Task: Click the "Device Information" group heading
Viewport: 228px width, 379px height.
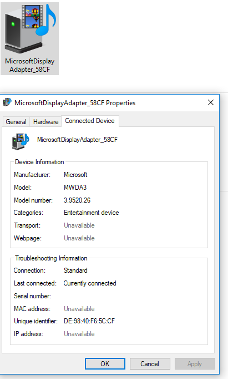Action: click(39, 162)
